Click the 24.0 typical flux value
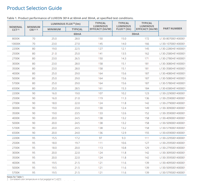This screenshot has width=198, height=181. coord(77,133)
